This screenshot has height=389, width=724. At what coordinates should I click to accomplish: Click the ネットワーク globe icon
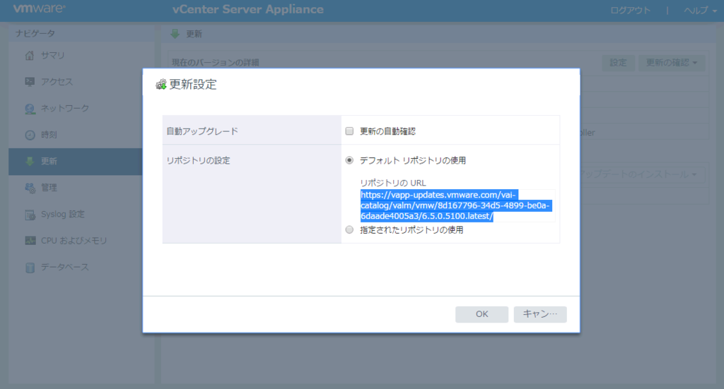tap(30, 109)
